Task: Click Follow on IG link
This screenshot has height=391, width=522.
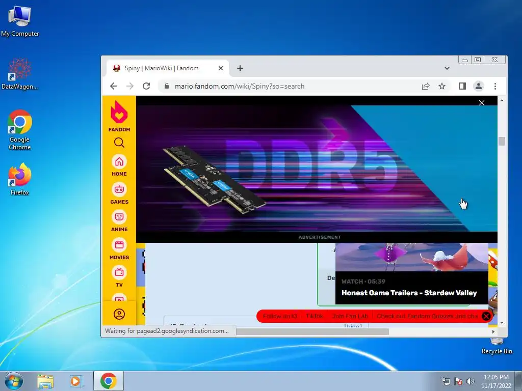Action: point(280,316)
